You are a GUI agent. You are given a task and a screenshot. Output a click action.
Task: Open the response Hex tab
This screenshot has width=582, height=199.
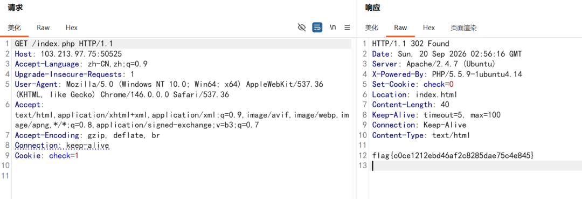tap(429, 28)
